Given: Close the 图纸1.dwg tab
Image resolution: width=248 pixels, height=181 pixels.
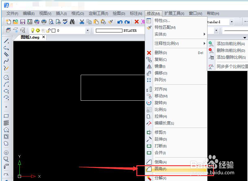Looking at the screenshot, I should [44, 37].
